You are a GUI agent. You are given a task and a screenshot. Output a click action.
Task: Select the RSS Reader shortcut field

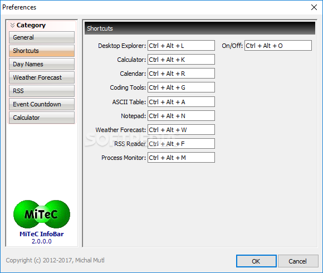coord(181,144)
